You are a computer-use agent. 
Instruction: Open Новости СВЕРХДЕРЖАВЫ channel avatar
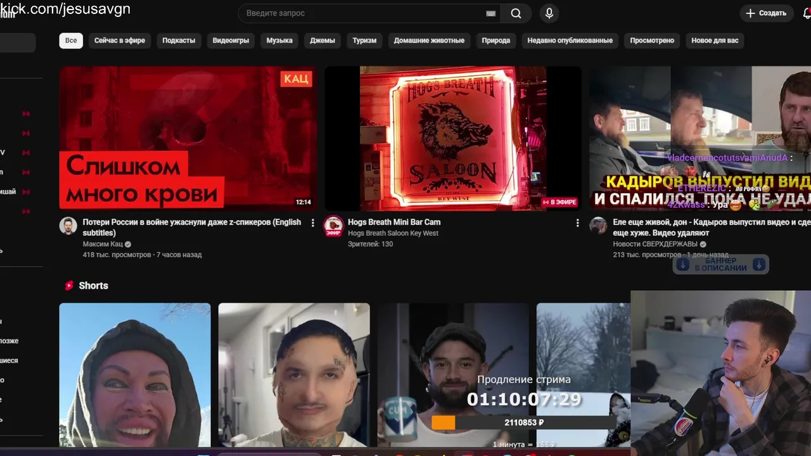(x=598, y=226)
